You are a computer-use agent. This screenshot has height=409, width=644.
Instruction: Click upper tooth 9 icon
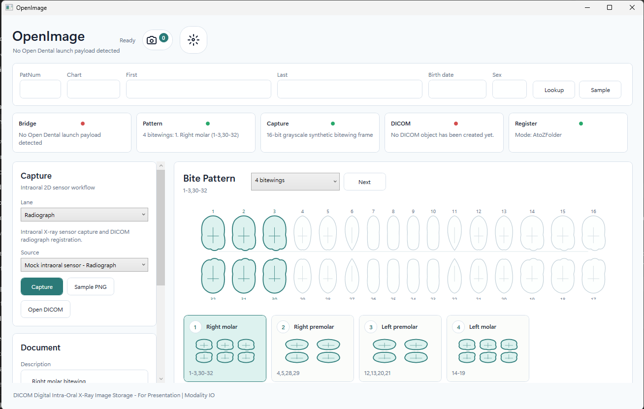(x=413, y=233)
